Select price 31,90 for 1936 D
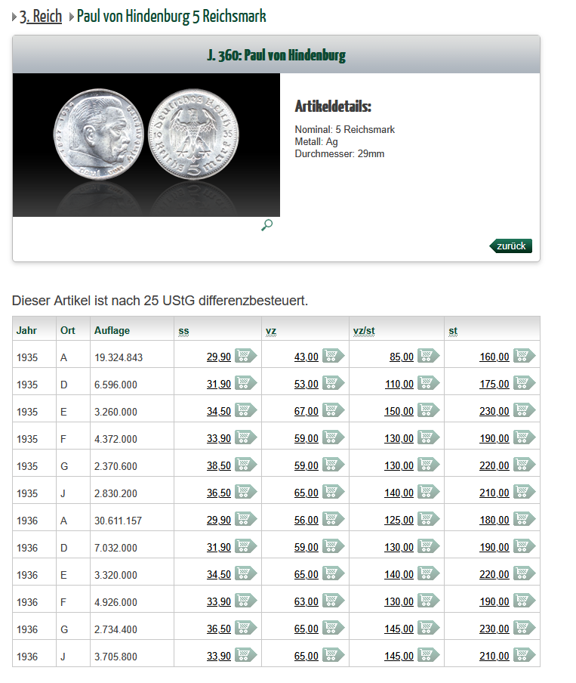The height and width of the screenshot is (683, 576). coord(219,547)
